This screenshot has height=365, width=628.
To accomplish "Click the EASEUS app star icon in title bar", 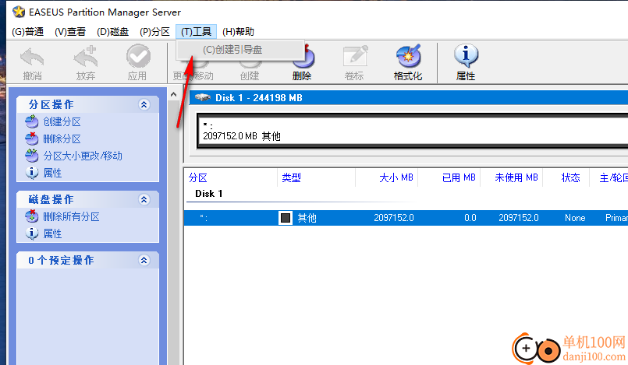I will [x=19, y=12].
